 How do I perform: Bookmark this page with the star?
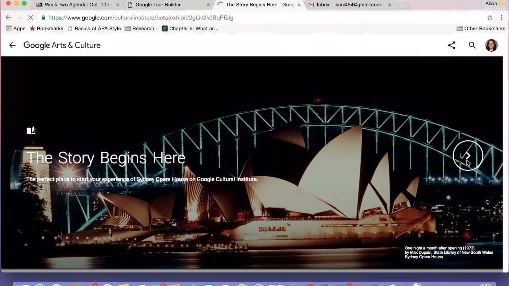(490, 17)
